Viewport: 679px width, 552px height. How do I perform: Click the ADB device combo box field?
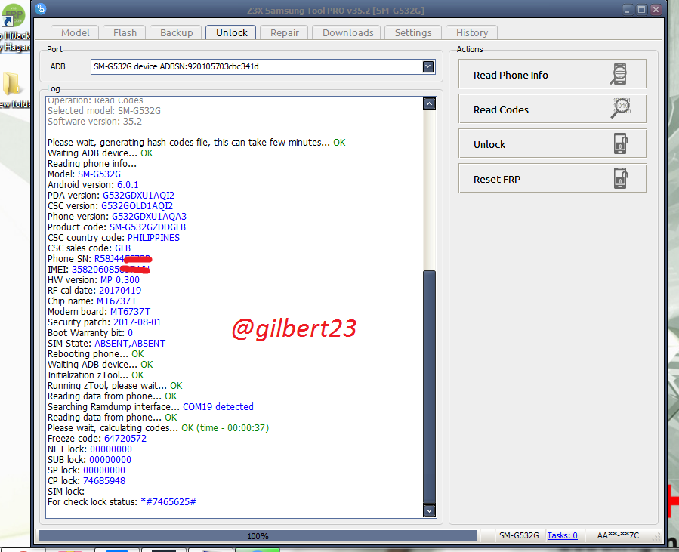click(262, 66)
